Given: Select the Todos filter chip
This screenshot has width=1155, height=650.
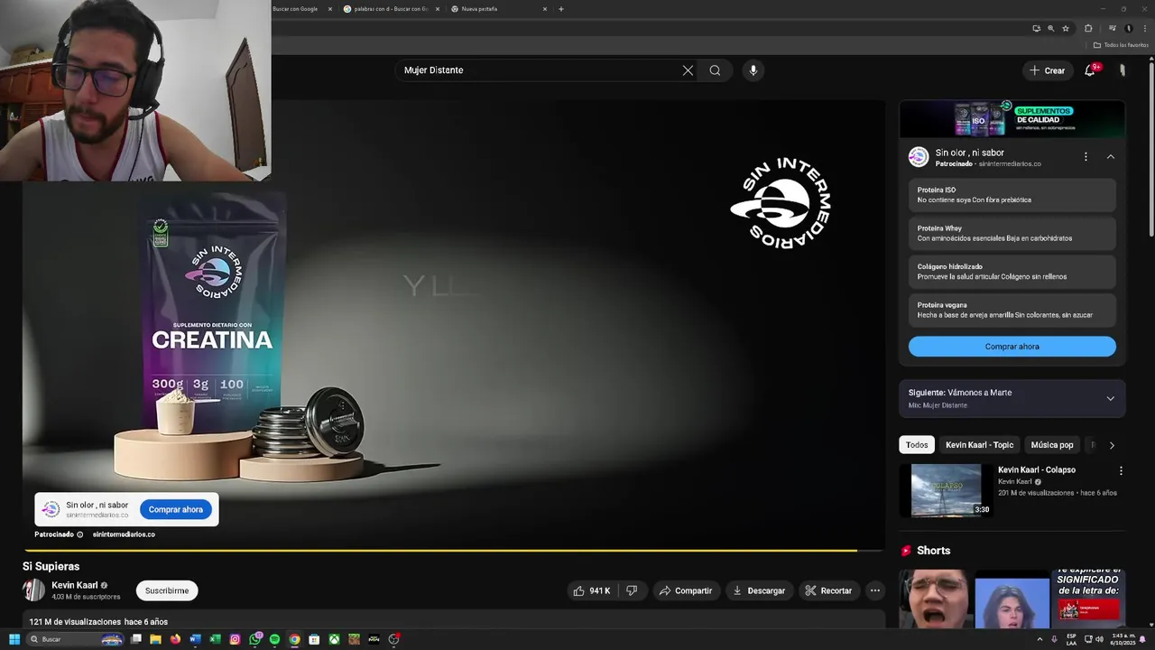Looking at the screenshot, I should (917, 445).
